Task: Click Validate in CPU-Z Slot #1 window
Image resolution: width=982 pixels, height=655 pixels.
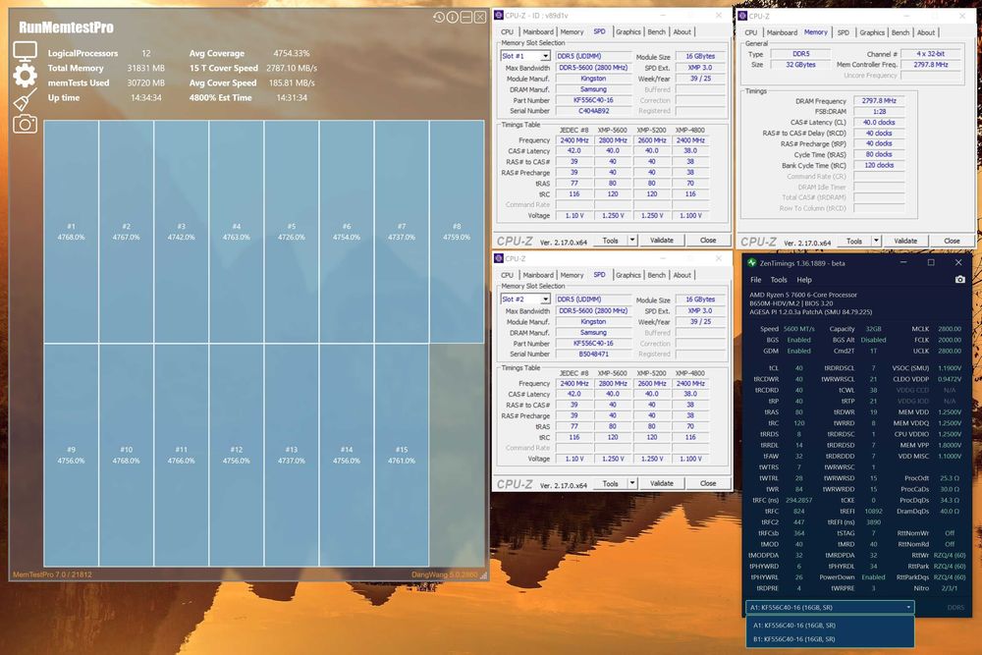Action: tap(661, 240)
